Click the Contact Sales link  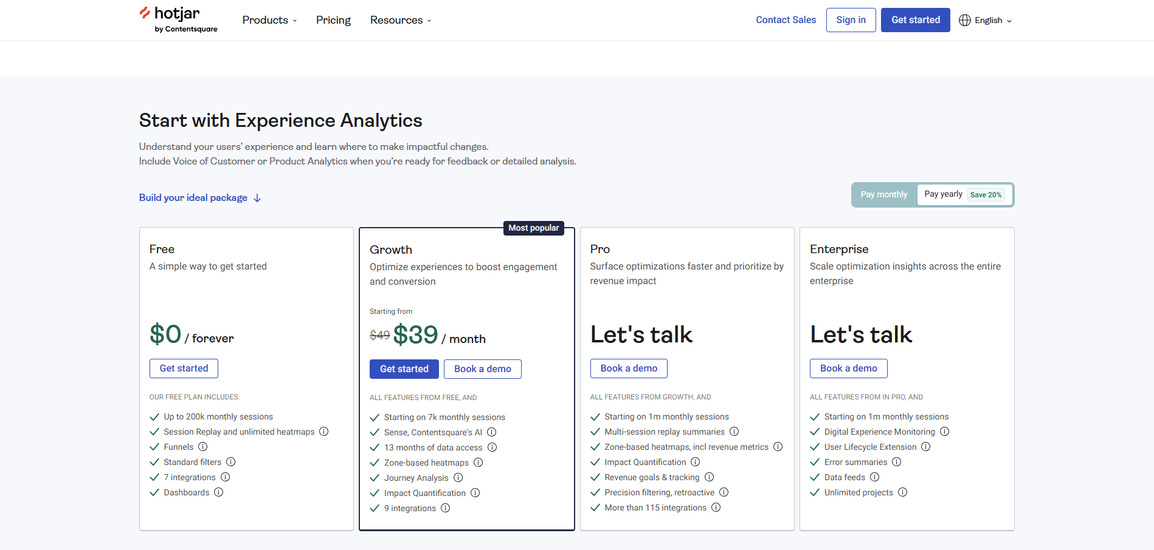pos(786,20)
